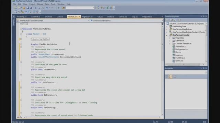Expand the References folder node
Viewport: 220px width, 123px height.
point(169,41)
